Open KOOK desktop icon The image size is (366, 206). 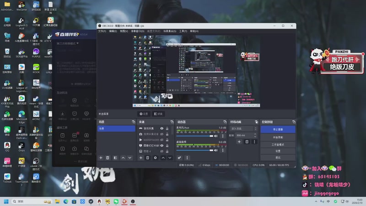pos(36,68)
